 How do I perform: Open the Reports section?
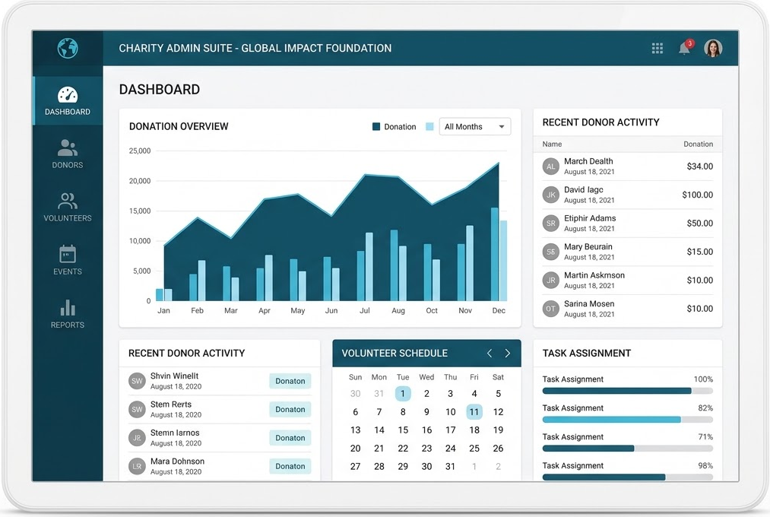tap(68, 314)
